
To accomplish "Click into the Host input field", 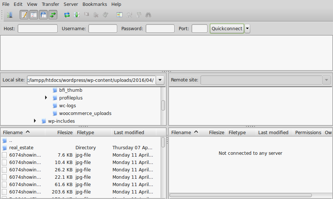I will click(38, 29).
